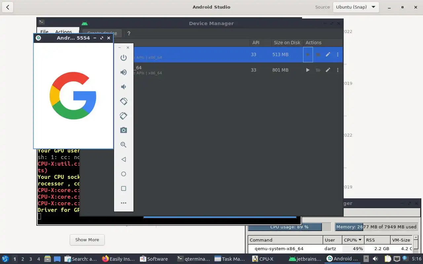The height and width of the screenshot is (264, 423).
Task: Switch to the Task Manager taskbar entry
Action: [230, 259]
